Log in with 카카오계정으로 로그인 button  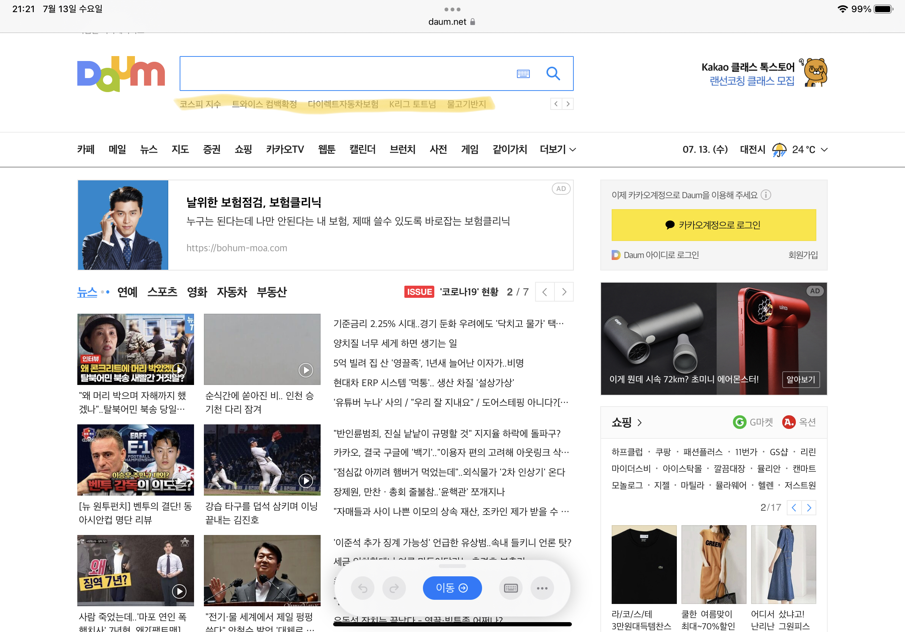coord(714,225)
